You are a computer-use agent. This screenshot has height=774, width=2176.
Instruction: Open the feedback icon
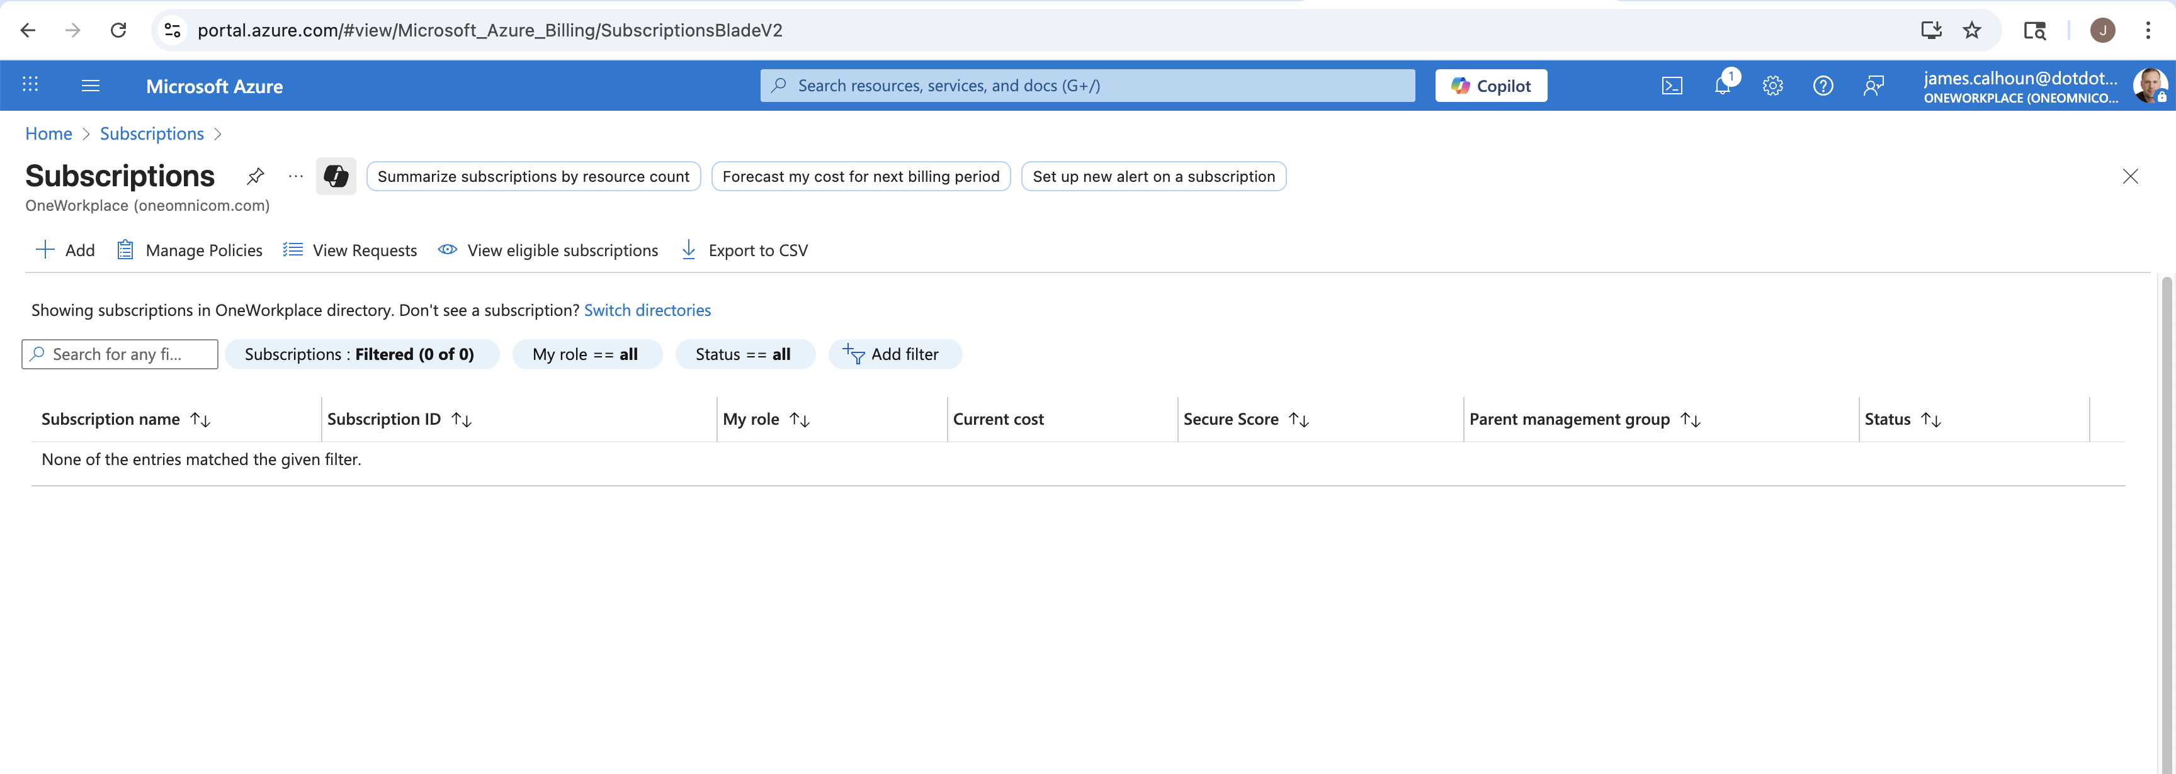(1874, 86)
